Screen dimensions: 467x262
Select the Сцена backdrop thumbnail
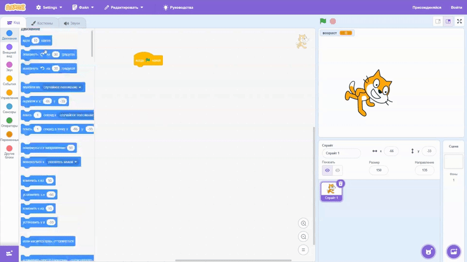[x=453, y=162]
